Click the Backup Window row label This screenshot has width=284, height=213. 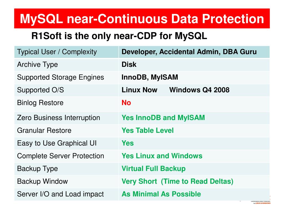click(x=42, y=182)
